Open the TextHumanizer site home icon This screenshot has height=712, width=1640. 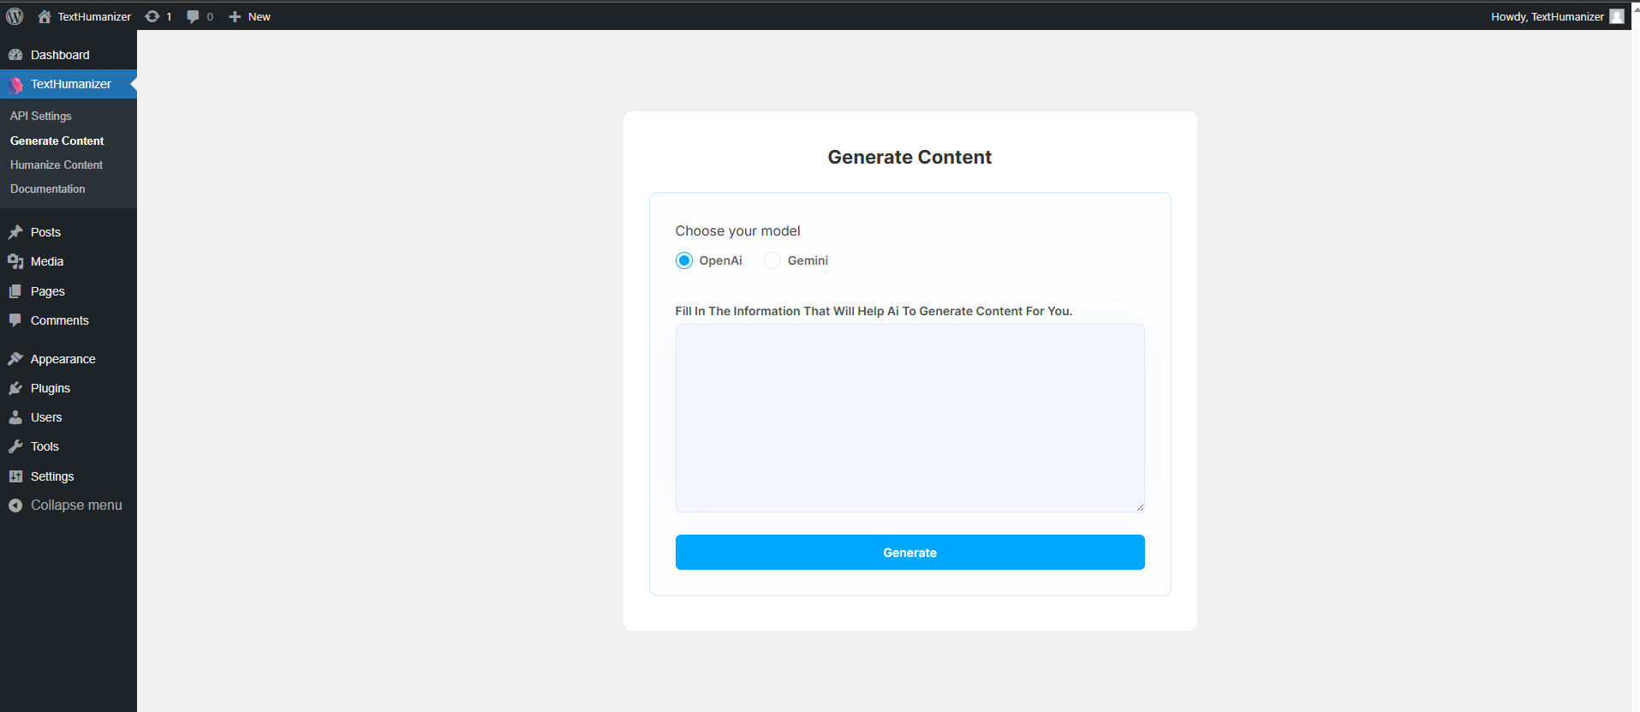44,15
